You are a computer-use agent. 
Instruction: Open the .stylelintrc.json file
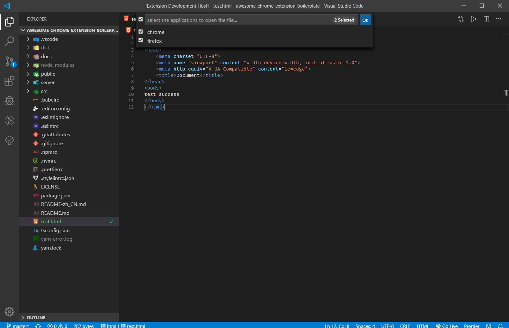point(69,178)
